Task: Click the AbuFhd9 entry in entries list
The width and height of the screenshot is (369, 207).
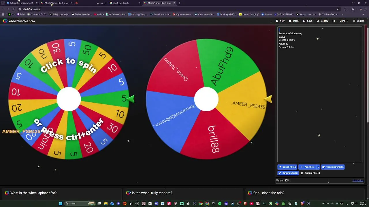Action: coord(283,44)
